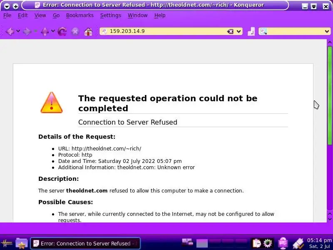Image resolution: width=333 pixels, height=250 pixels.
Task: Stop loading the page
Action: point(75,32)
